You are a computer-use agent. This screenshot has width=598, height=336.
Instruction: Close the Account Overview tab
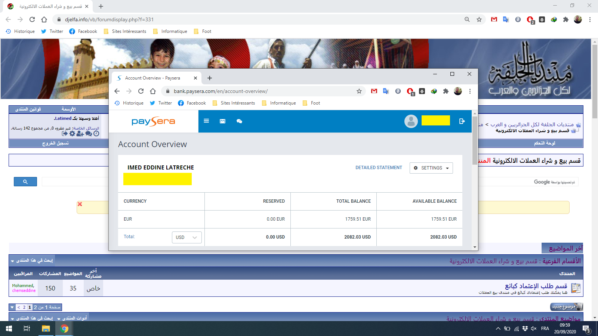click(195, 78)
